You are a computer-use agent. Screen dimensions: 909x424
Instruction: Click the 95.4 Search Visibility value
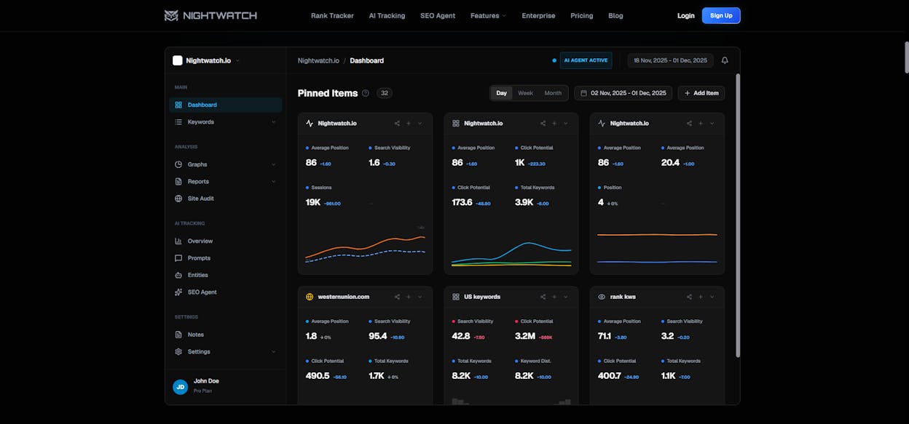tap(378, 336)
